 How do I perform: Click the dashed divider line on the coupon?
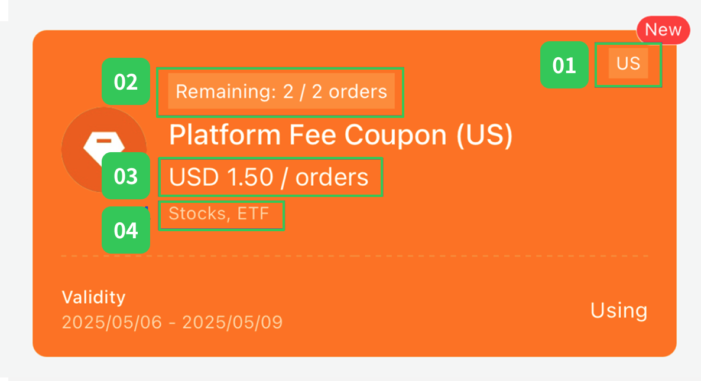pos(355,256)
